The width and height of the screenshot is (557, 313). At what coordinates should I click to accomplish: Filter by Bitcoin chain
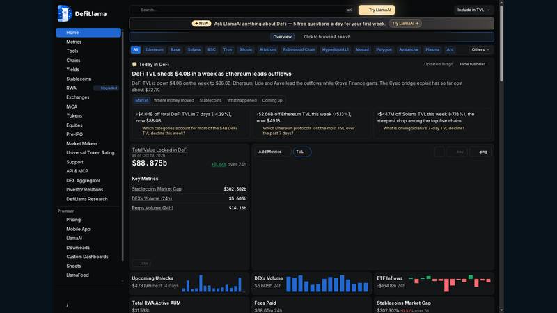point(246,49)
